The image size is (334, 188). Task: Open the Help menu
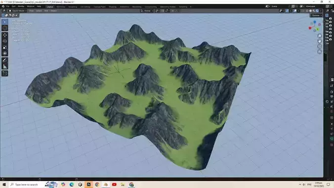click(x=39, y=6)
